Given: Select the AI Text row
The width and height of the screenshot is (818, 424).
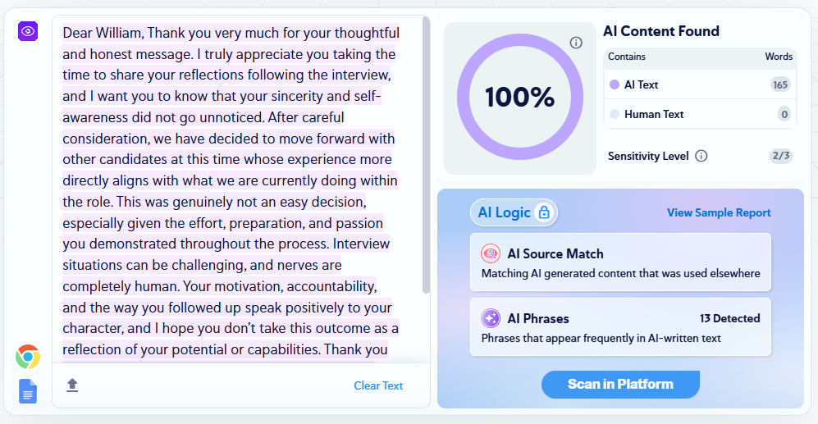Looking at the screenshot, I should click(699, 84).
